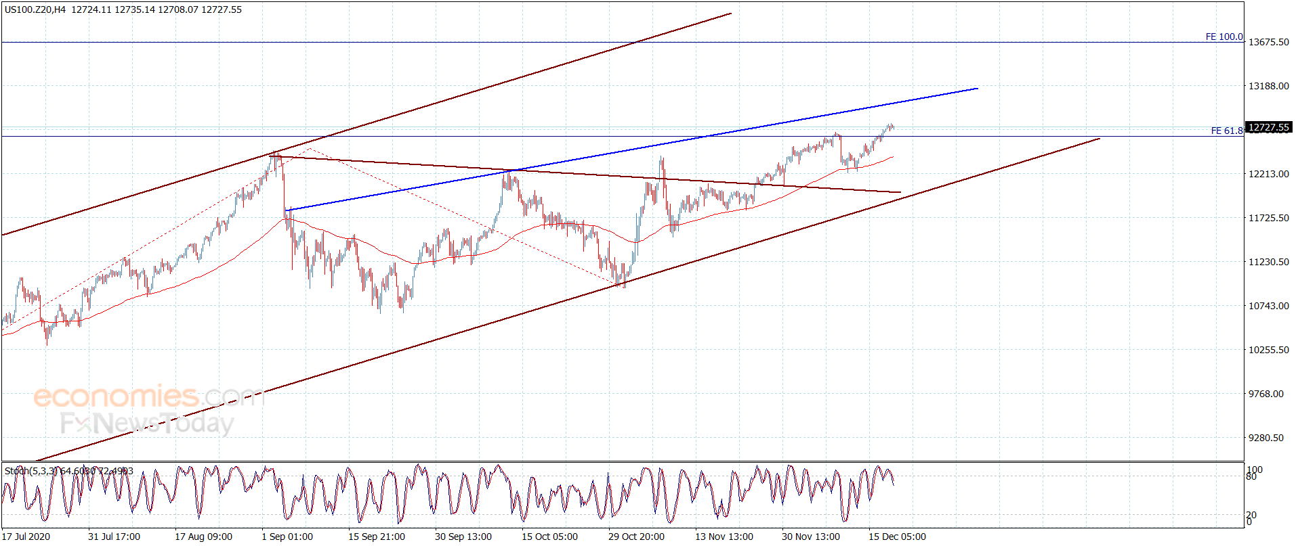Click the FE 61.8 Fibonacci label
1298x546 pixels.
(x=1227, y=131)
